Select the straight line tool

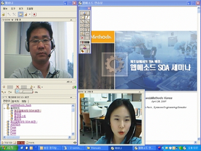[x=82, y=21]
